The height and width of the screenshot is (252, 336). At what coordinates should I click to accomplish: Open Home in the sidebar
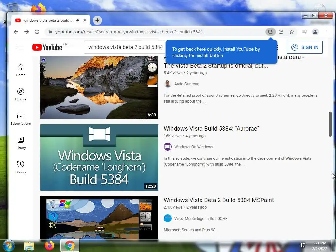point(21,70)
